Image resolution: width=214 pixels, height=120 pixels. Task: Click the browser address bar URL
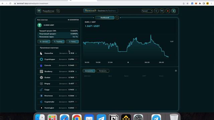tap(32, 3)
